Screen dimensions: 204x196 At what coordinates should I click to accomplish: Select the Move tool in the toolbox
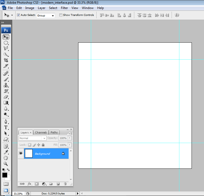tap(6, 37)
